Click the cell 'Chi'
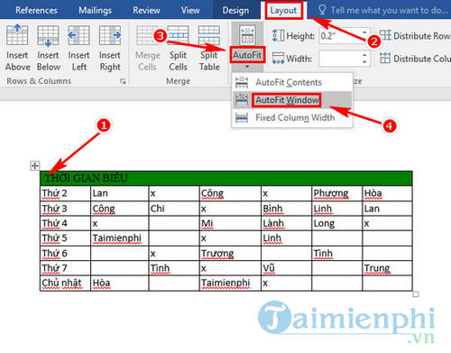Viewport: 451px width, 353px height. tap(174, 209)
